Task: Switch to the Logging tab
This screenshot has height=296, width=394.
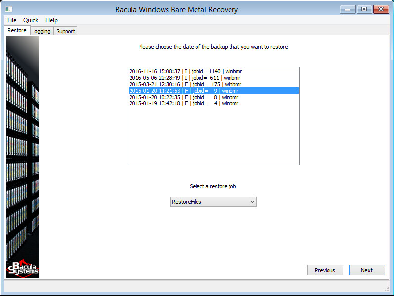Action: [x=41, y=31]
